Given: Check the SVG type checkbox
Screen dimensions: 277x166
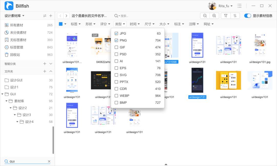Looking at the screenshot, I should tap(116, 75).
